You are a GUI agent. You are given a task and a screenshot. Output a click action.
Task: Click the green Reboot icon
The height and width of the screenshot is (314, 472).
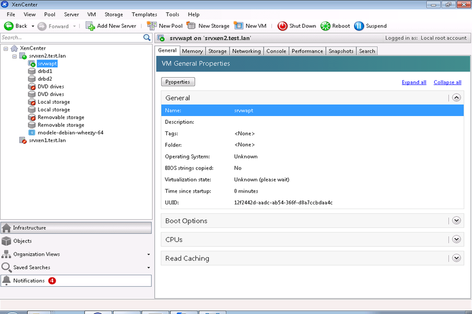pos(326,26)
